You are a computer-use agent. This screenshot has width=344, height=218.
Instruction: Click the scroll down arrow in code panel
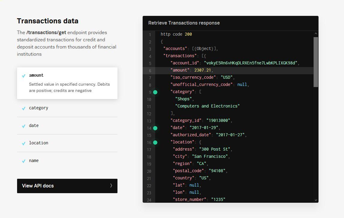tap(316, 200)
